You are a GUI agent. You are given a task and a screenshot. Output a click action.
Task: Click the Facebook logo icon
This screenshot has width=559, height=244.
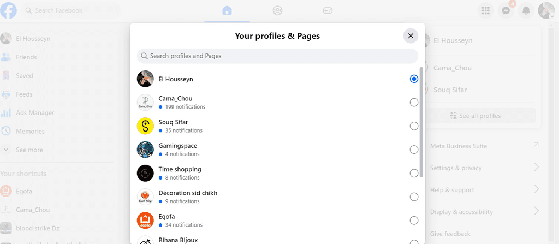click(8, 10)
